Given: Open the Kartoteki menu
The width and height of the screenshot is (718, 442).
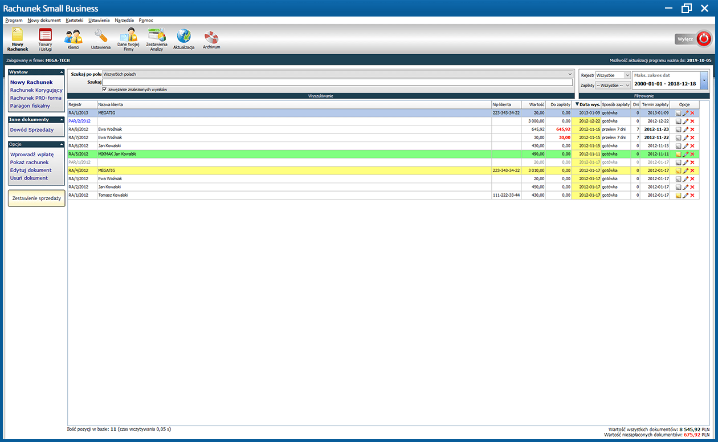Looking at the screenshot, I should pos(74,20).
